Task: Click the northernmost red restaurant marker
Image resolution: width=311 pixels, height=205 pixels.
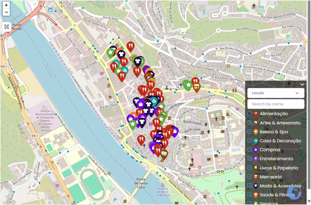Action: (131, 47)
